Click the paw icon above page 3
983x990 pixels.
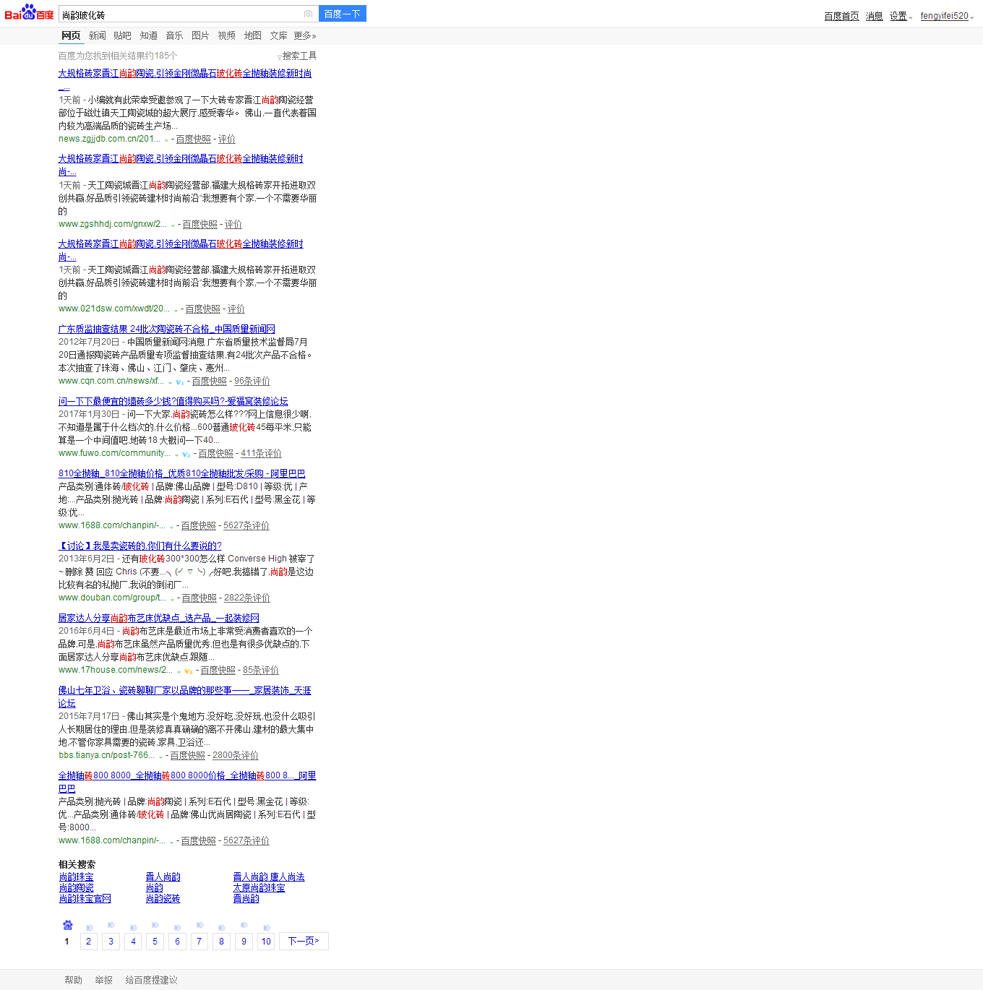tap(111, 925)
